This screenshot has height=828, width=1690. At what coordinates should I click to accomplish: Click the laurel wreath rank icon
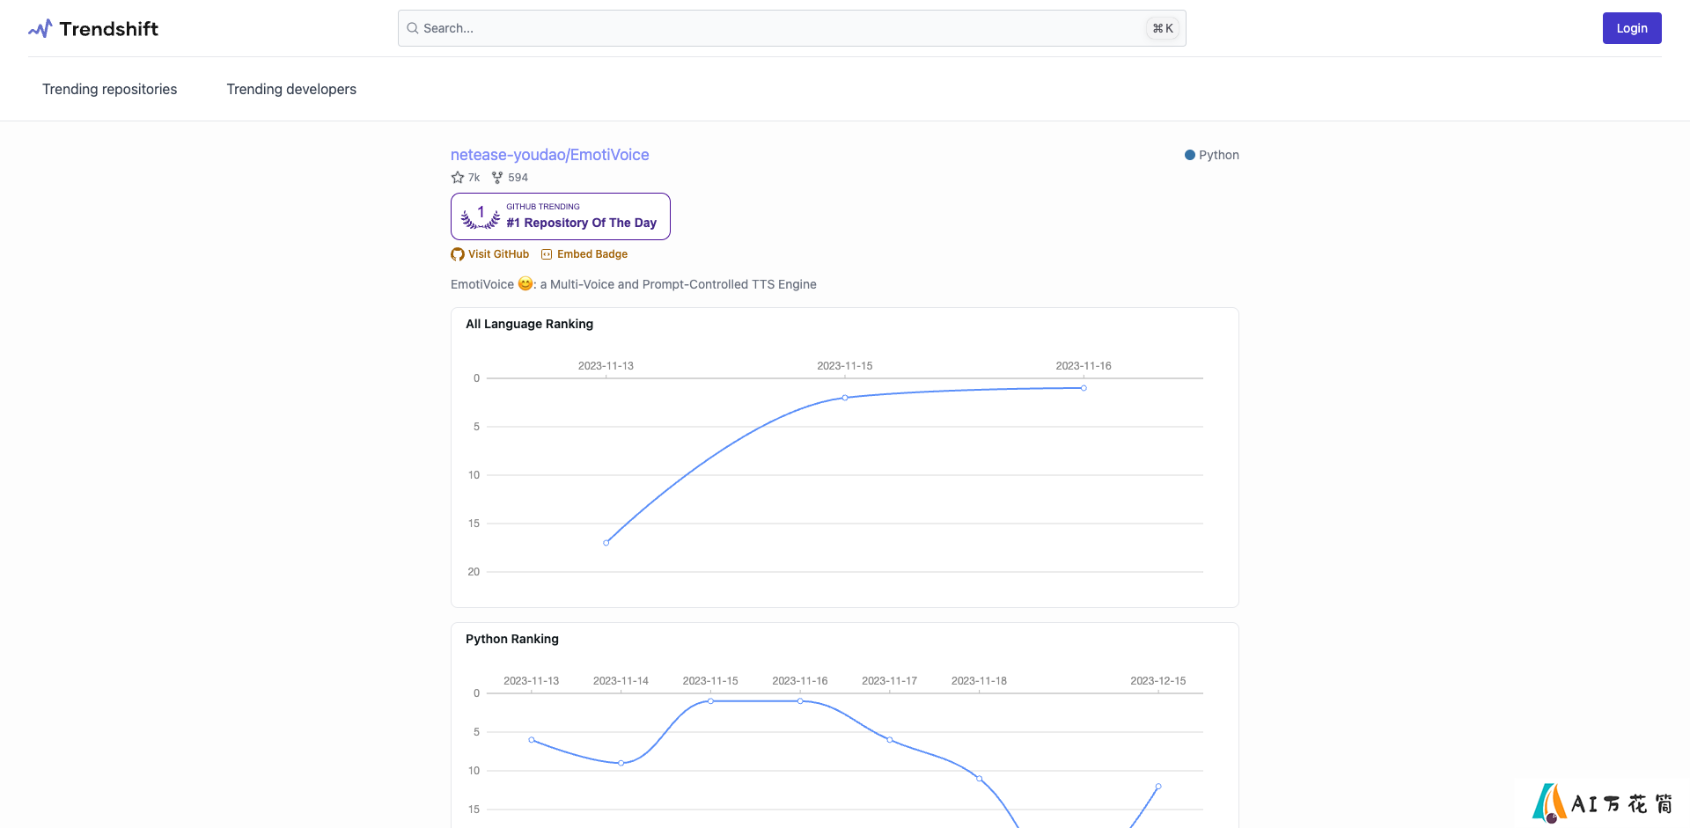(481, 216)
